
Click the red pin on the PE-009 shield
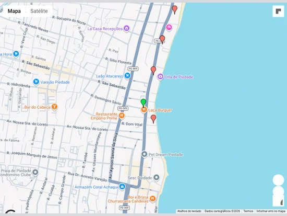[162, 40]
